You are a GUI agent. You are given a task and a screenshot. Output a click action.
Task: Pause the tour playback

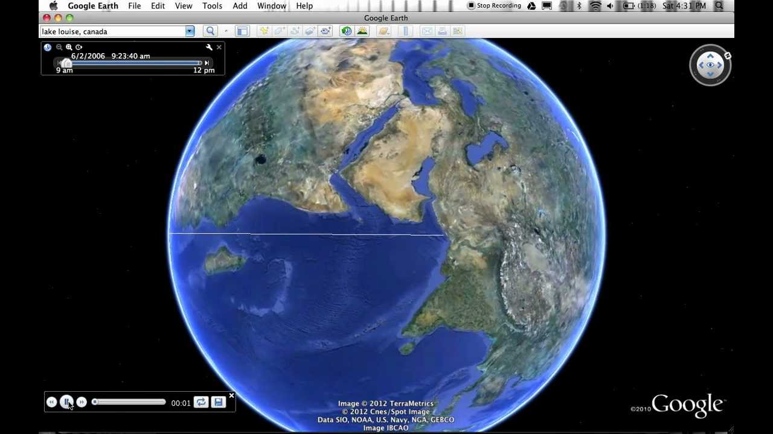click(66, 402)
